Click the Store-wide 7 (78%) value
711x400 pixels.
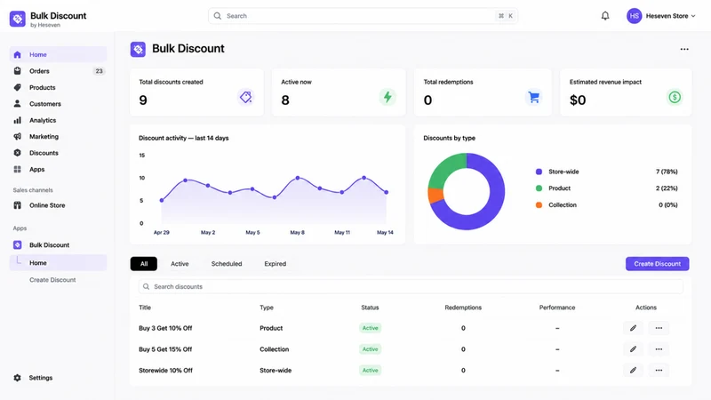coord(667,172)
